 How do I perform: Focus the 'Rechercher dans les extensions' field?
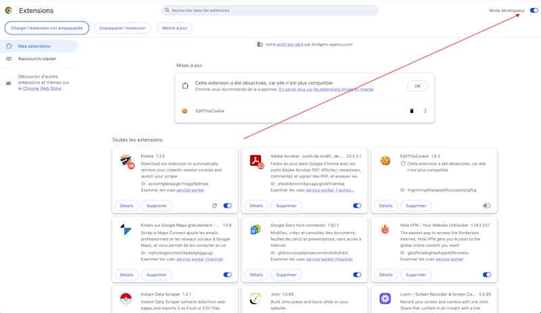point(270,10)
